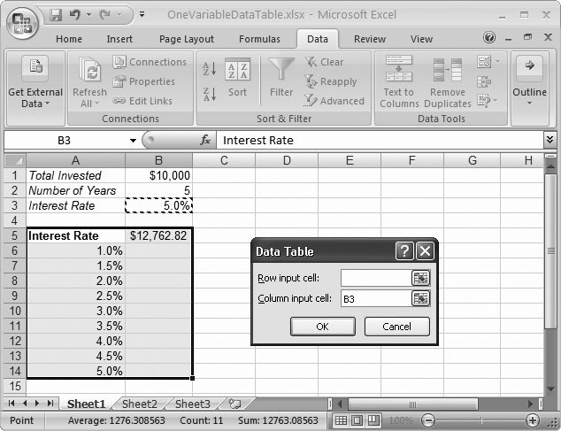Image resolution: width=561 pixels, height=431 pixels.
Task: Click the Sort Z to A icon
Action: (210, 92)
